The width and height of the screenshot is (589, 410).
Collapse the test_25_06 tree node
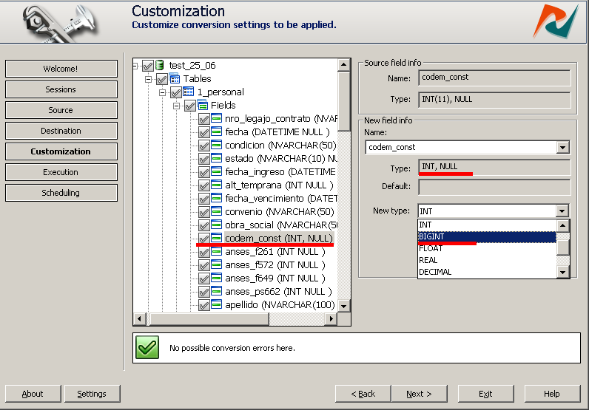click(x=136, y=66)
